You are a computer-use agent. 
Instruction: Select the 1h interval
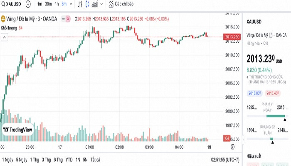(57, 4)
